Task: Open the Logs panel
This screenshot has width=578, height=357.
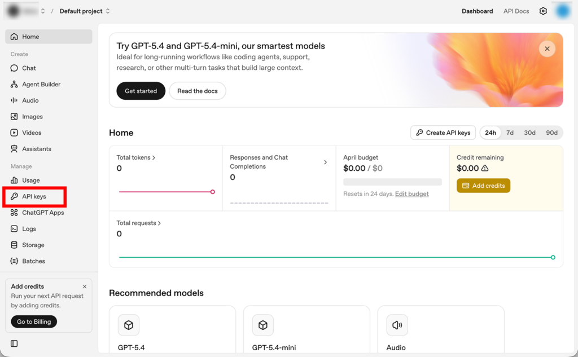Action: [27, 228]
